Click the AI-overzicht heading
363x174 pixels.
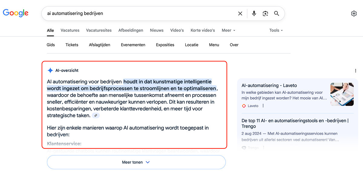(x=67, y=70)
